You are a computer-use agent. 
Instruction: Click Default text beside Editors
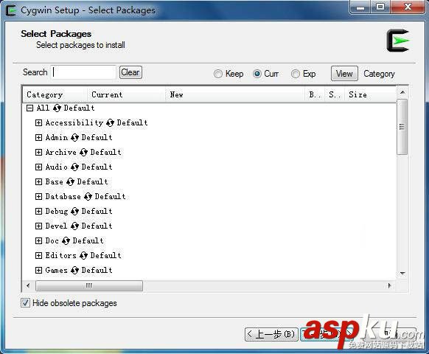coord(105,256)
